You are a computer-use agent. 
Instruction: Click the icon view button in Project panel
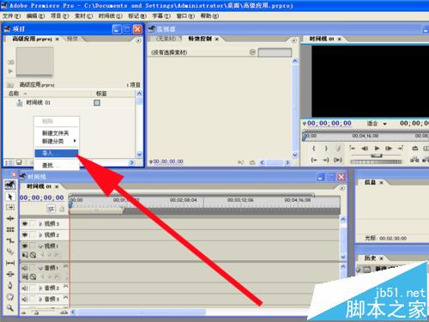(19, 162)
